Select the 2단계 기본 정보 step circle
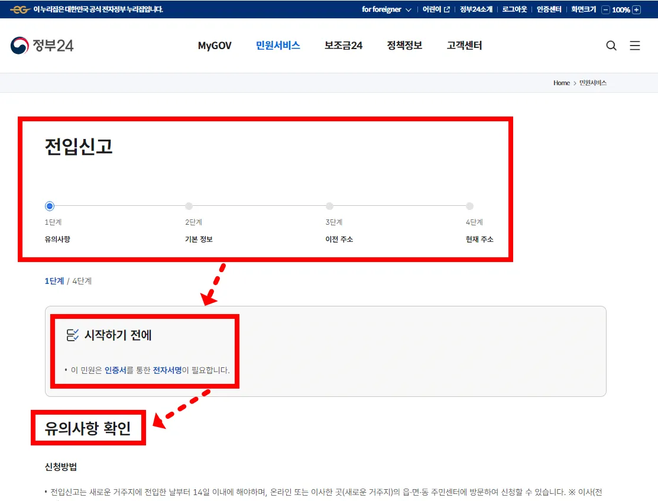Viewport: 658px width, 501px height. click(189, 206)
